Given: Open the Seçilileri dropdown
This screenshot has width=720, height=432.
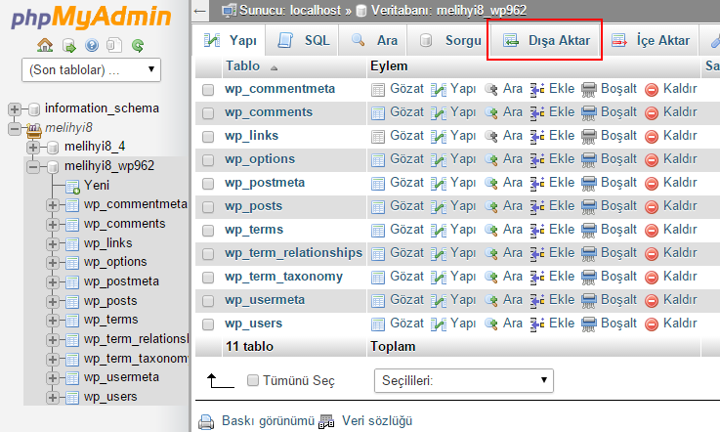Looking at the screenshot, I should pyautogui.click(x=464, y=380).
